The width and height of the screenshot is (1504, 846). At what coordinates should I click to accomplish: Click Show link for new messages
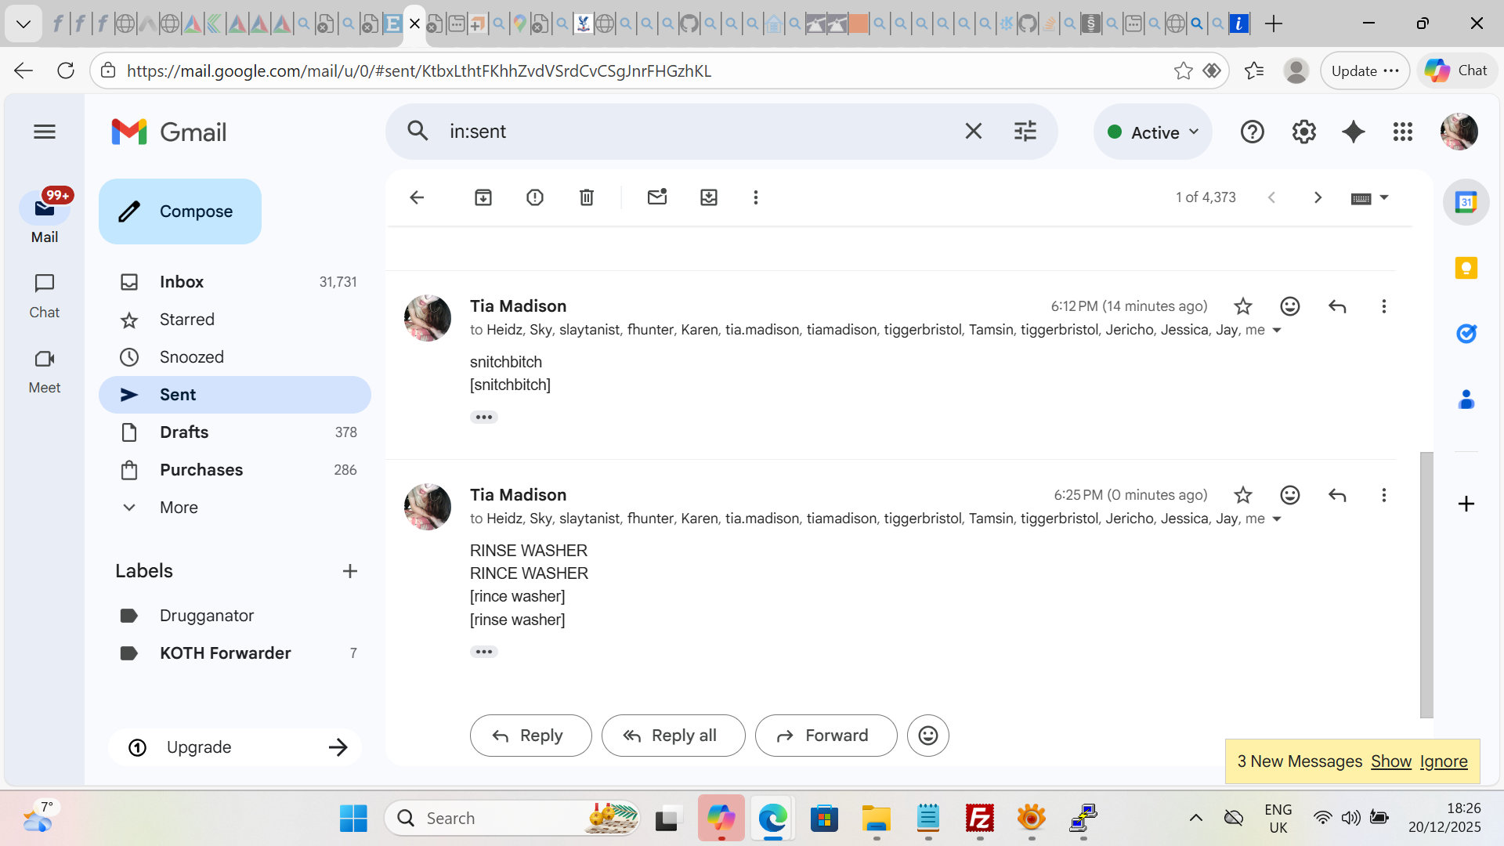coord(1390,761)
